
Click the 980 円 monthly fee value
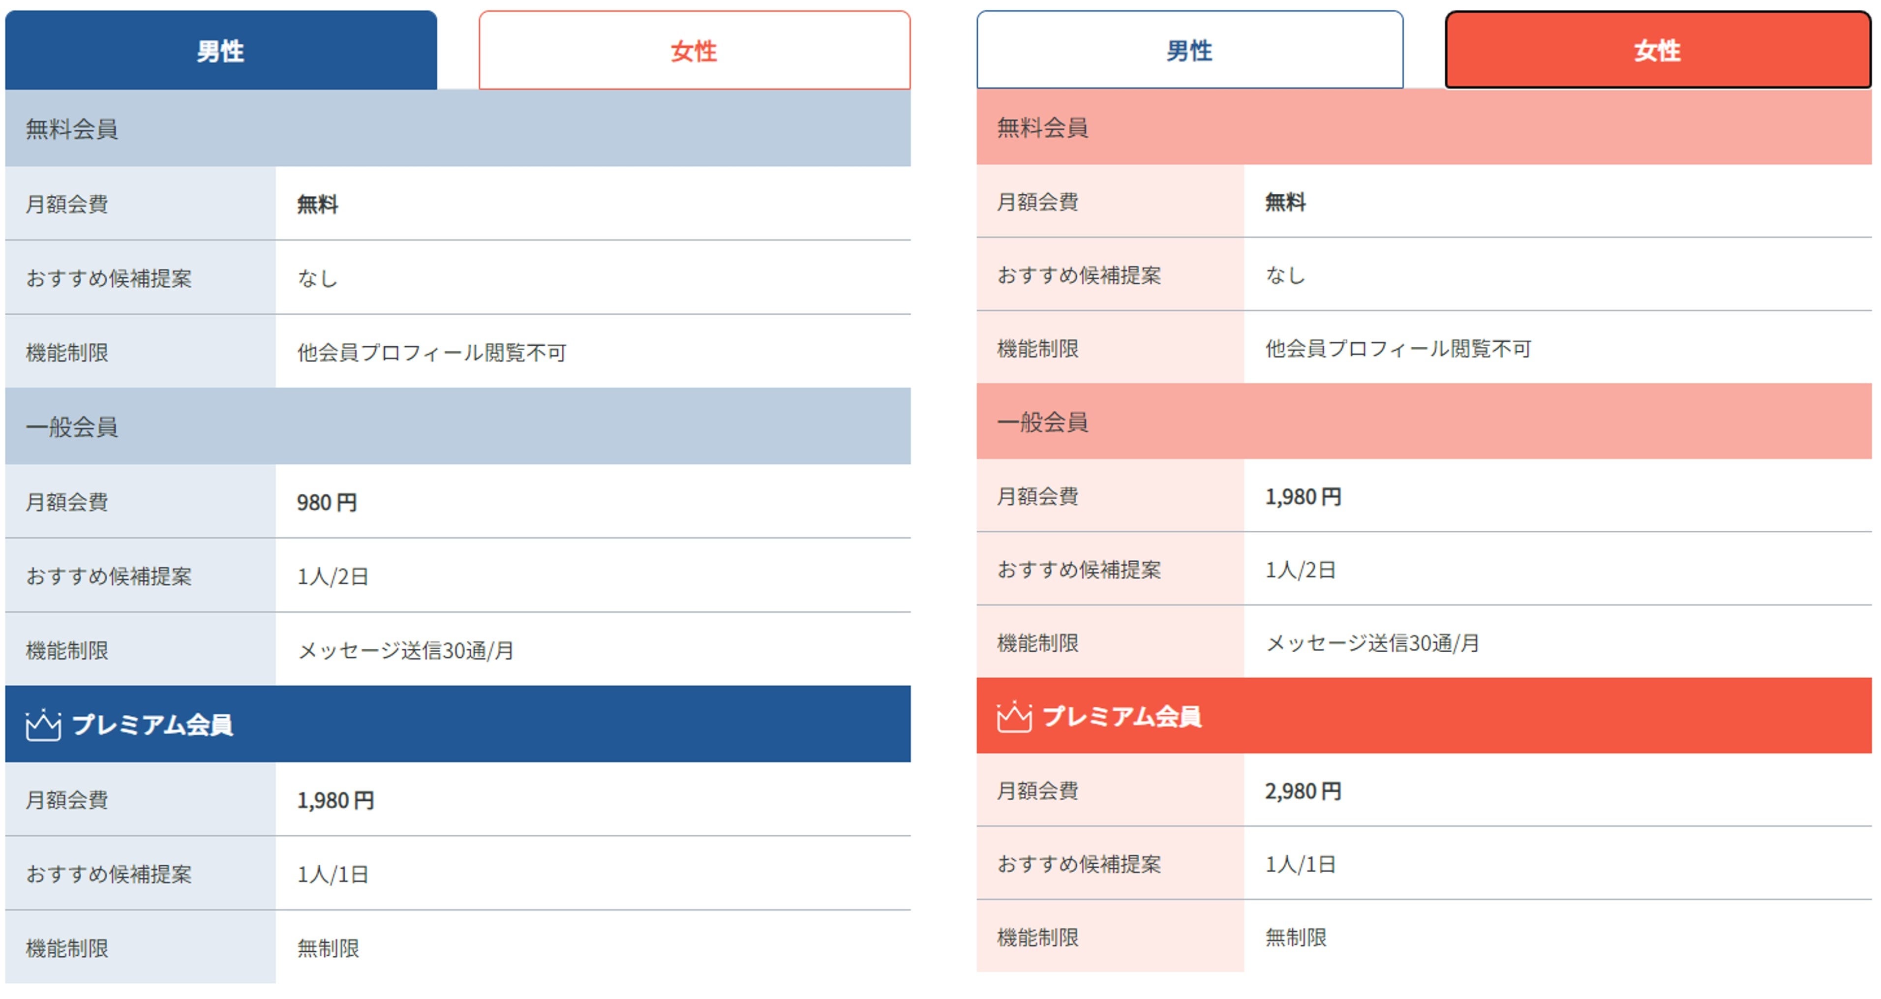[327, 502]
